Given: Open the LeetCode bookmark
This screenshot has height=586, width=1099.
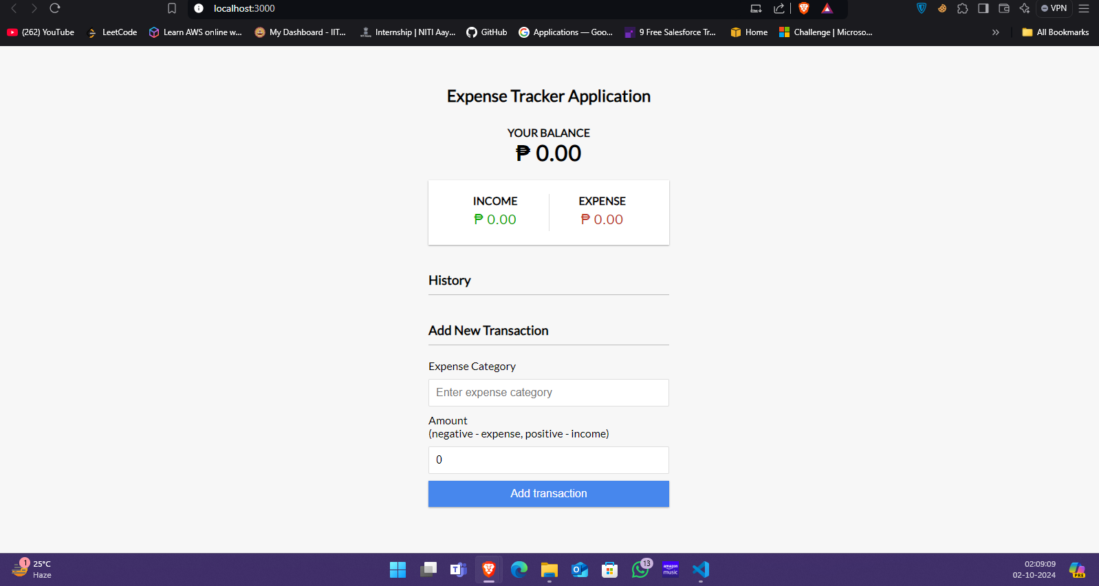Looking at the screenshot, I should coord(112,32).
